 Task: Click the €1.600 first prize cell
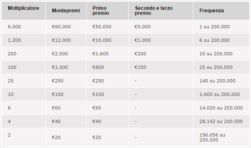tap(100, 54)
